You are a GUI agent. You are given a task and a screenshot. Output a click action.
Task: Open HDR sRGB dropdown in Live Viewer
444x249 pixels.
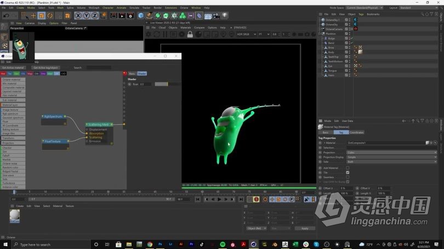246,34
